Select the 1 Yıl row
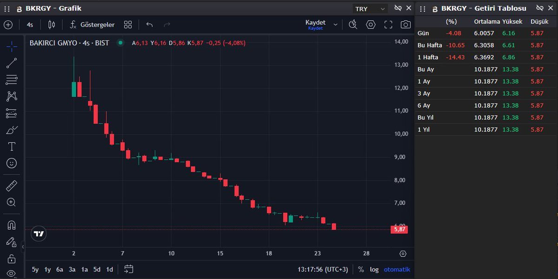This screenshot has width=558, height=279. coord(486,130)
